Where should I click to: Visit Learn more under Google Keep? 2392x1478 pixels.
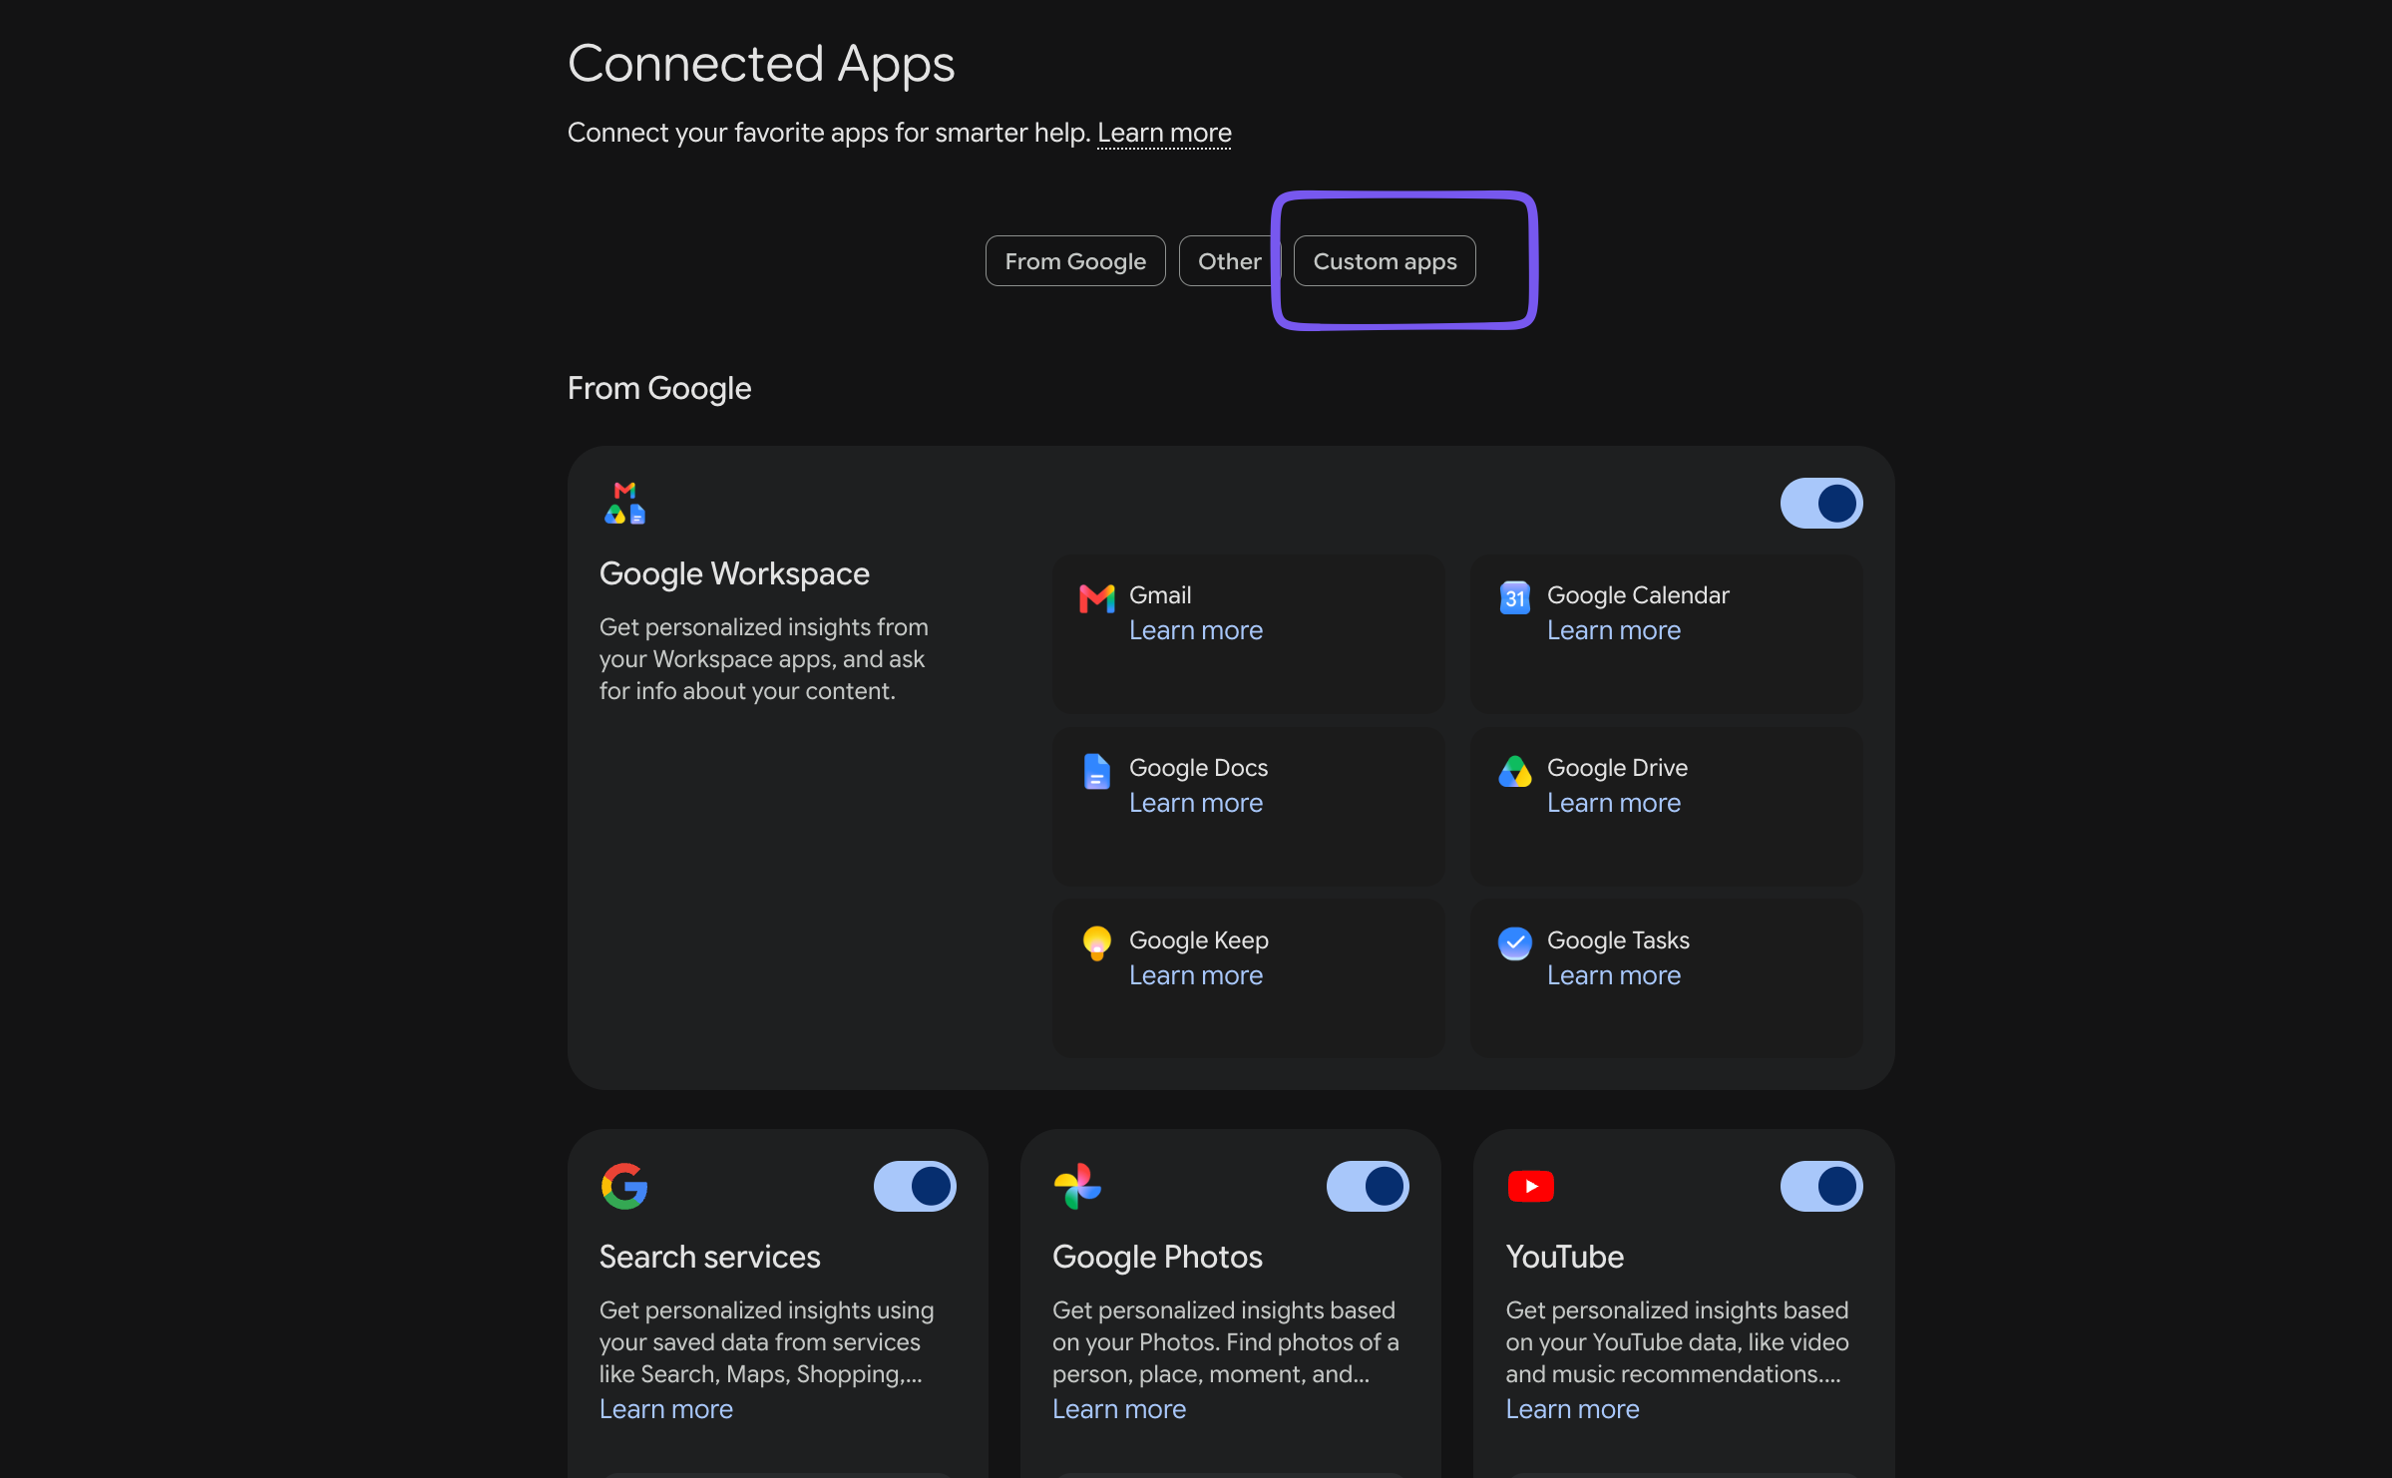1196,975
